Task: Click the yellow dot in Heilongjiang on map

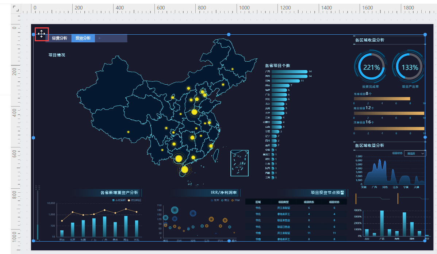Action: [x=233, y=69]
